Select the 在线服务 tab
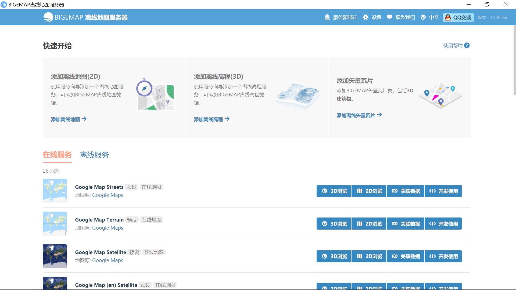Viewport: 516px width, 290px height. 57,155
